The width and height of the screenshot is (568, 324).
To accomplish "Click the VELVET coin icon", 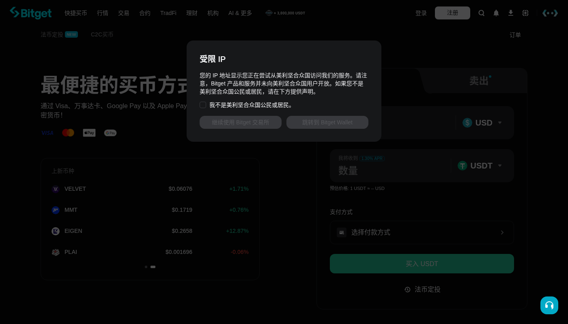I will coord(56,189).
